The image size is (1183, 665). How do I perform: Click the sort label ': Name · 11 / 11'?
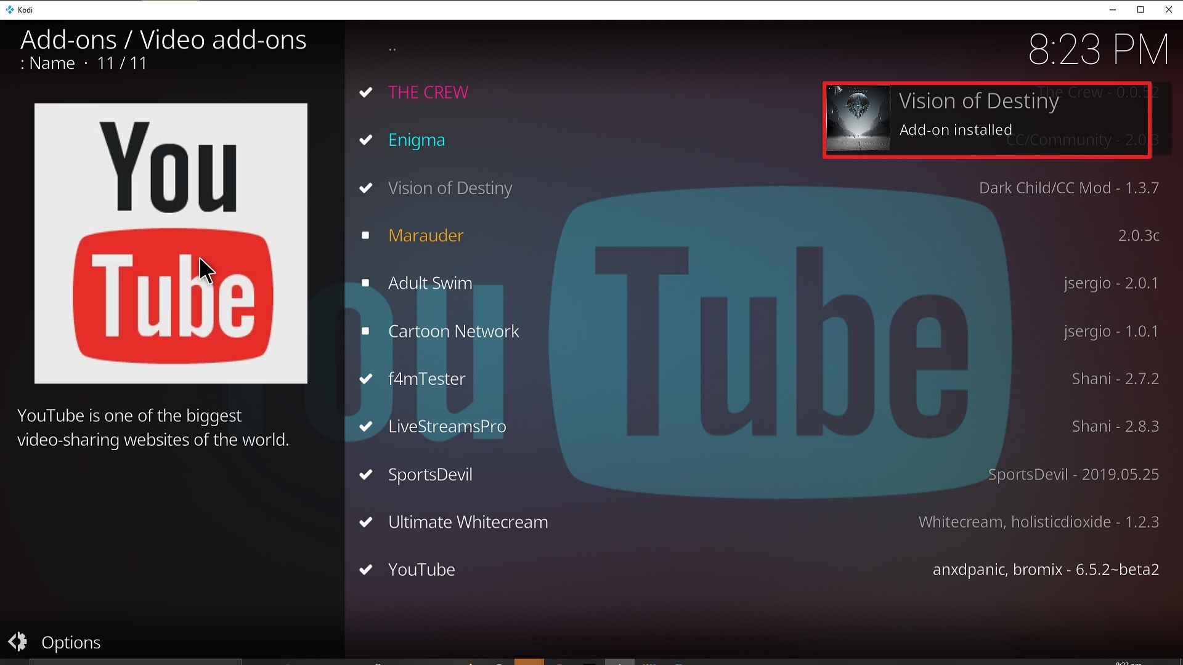click(x=84, y=63)
